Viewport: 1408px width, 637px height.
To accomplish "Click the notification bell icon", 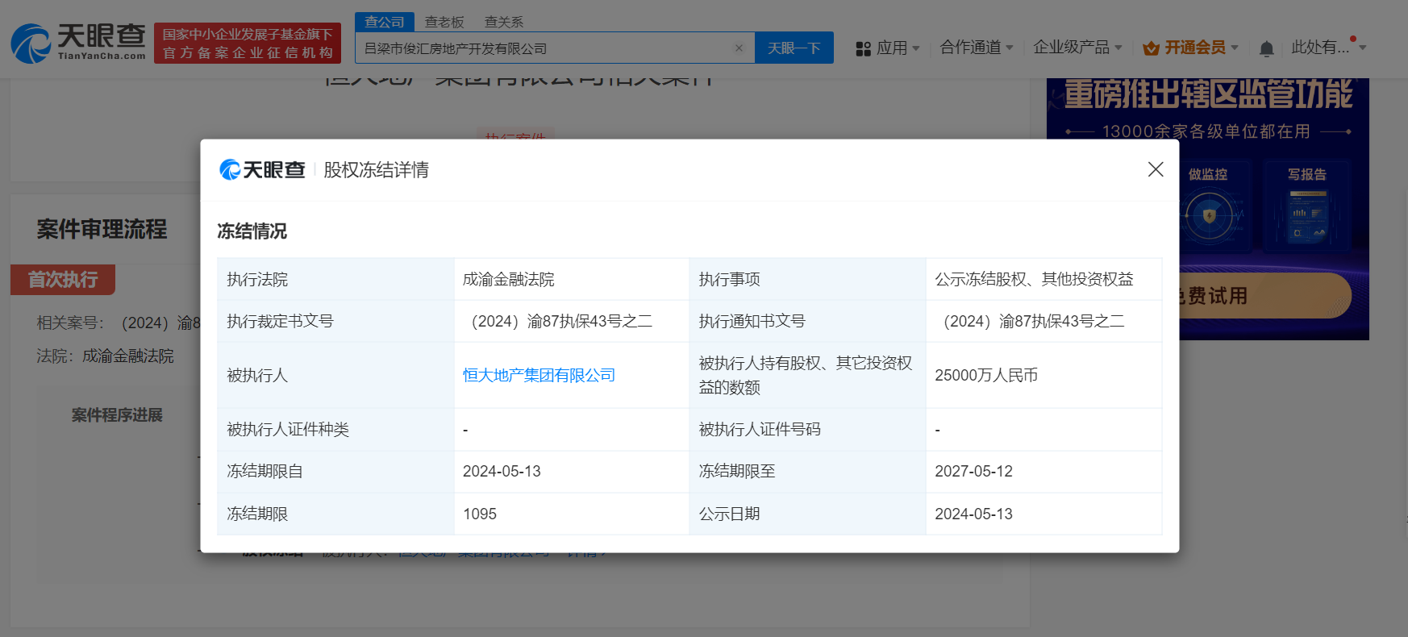I will (1266, 48).
